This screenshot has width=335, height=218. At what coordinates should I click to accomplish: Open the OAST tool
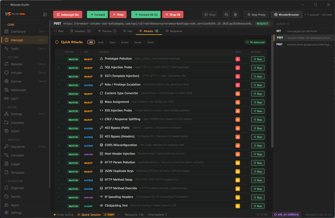coord(25,99)
